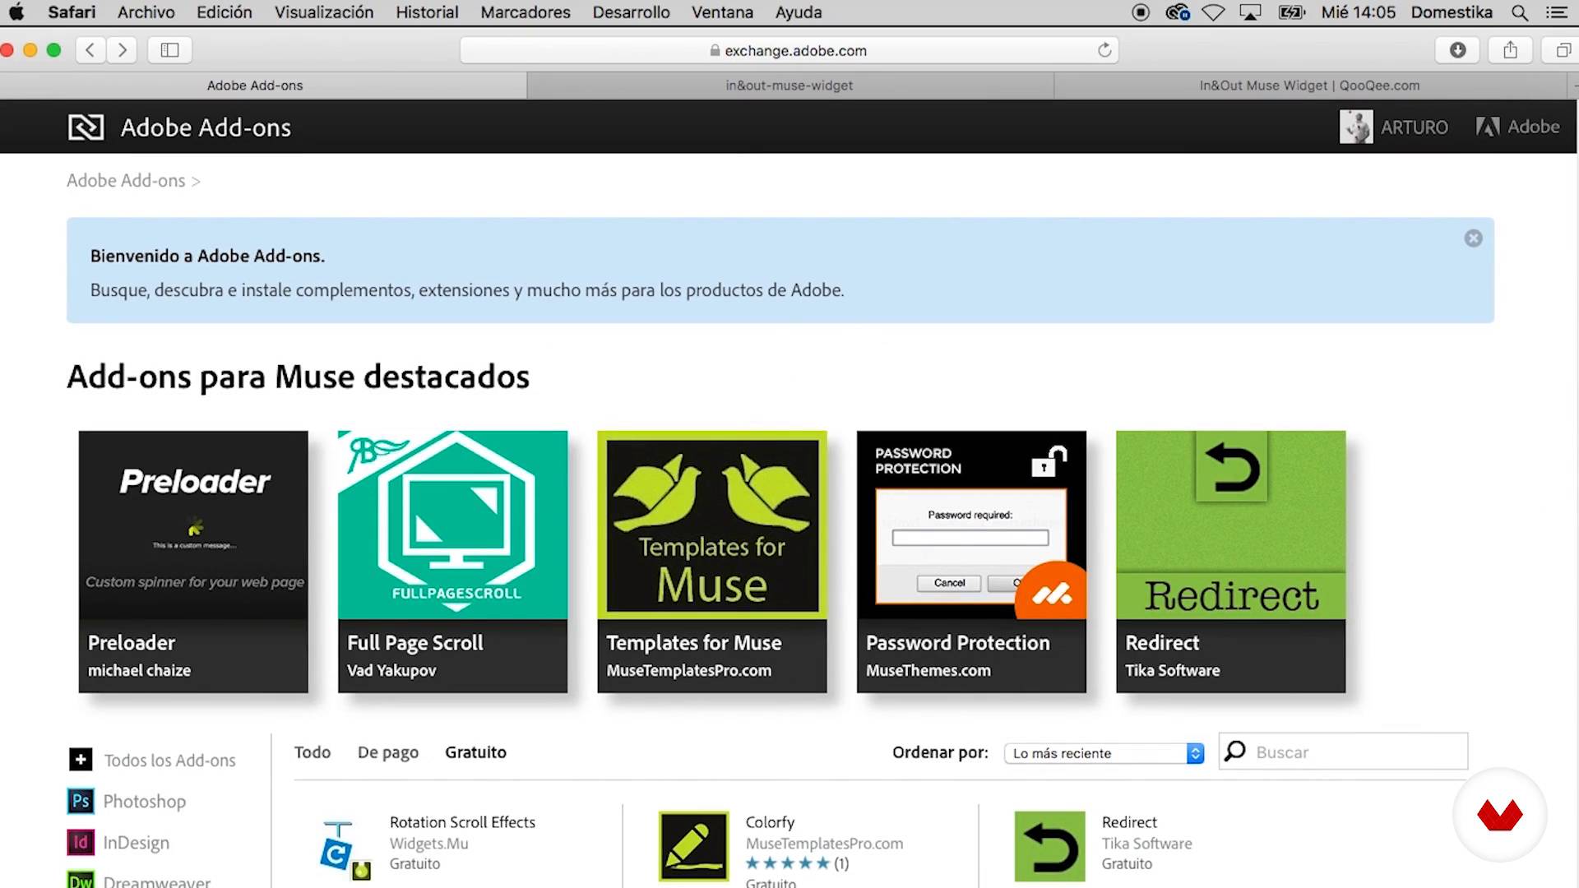Image resolution: width=1579 pixels, height=888 pixels.
Task: Click the menu bar clock Mié 14:05
Action: tap(1358, 12)
